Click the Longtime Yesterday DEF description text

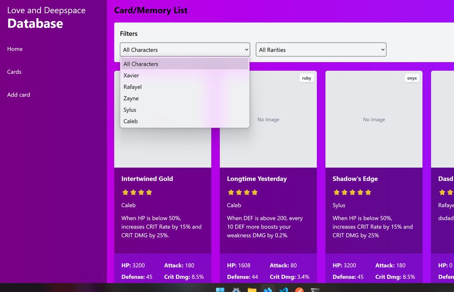pos(265,227)
